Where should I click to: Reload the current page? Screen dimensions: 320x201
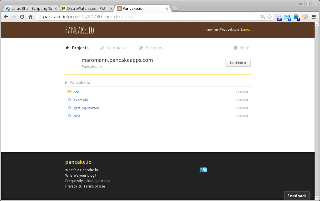[22, 17]
